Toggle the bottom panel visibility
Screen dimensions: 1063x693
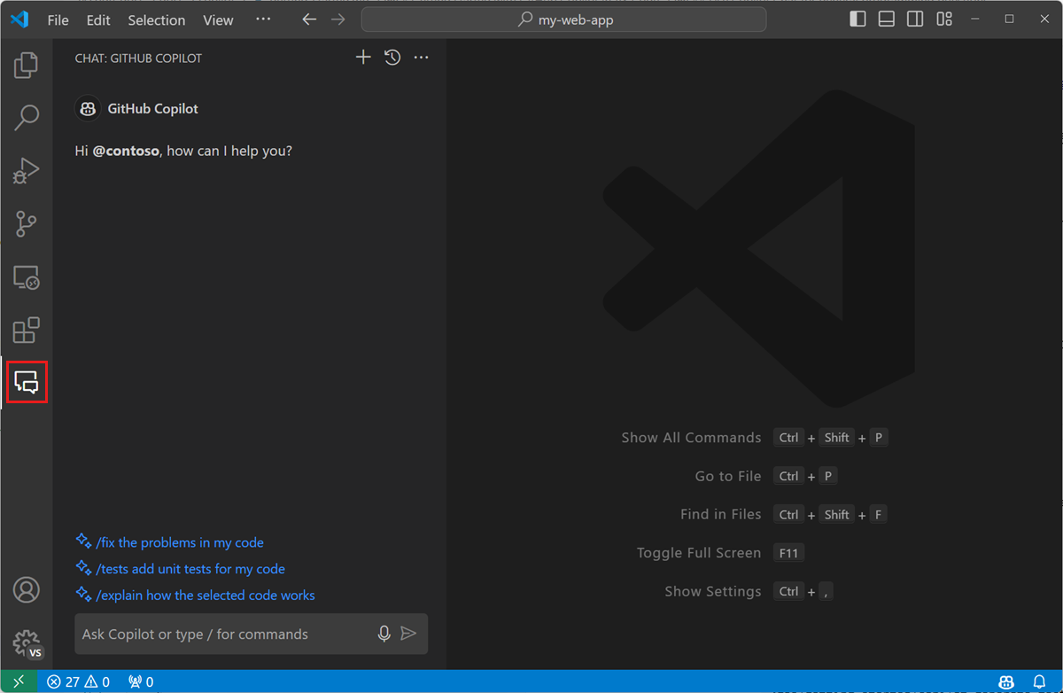pos(885,18)
